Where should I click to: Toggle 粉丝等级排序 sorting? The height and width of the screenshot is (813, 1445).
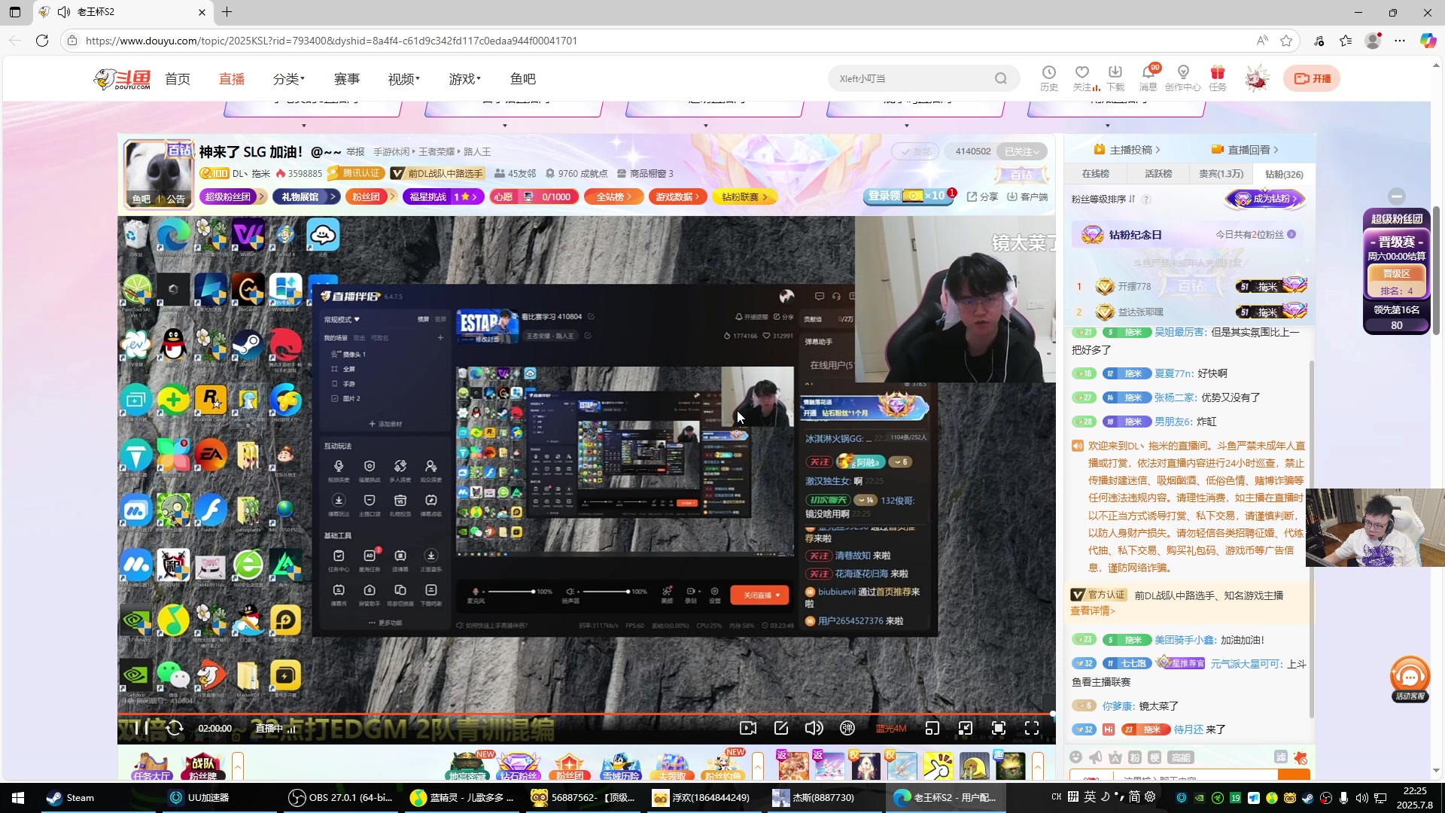click(1103, 199)
